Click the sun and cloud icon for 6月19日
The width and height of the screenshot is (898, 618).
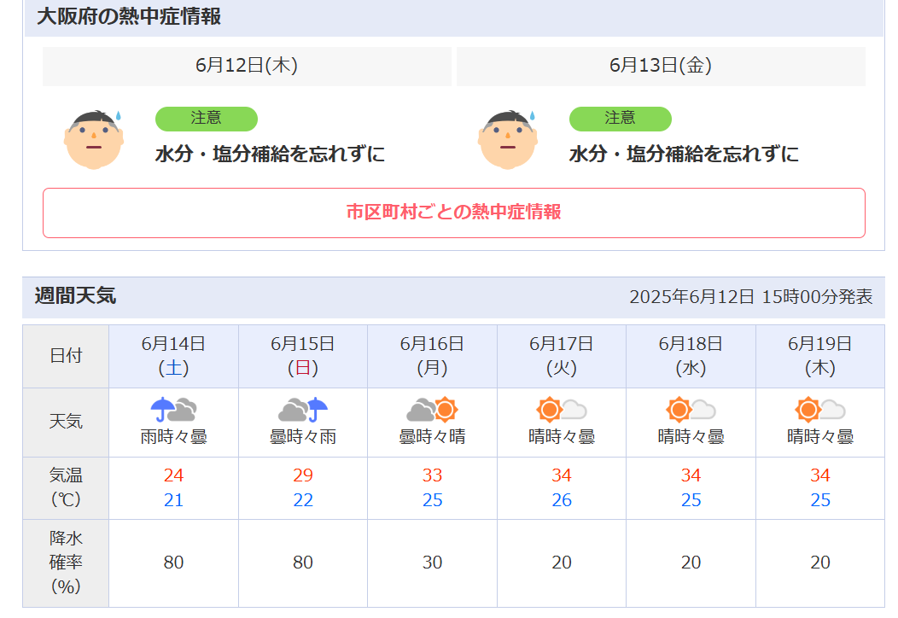(x=820, y=410)
